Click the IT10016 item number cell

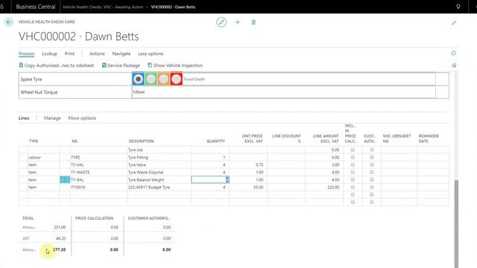[x=98, y=187]
